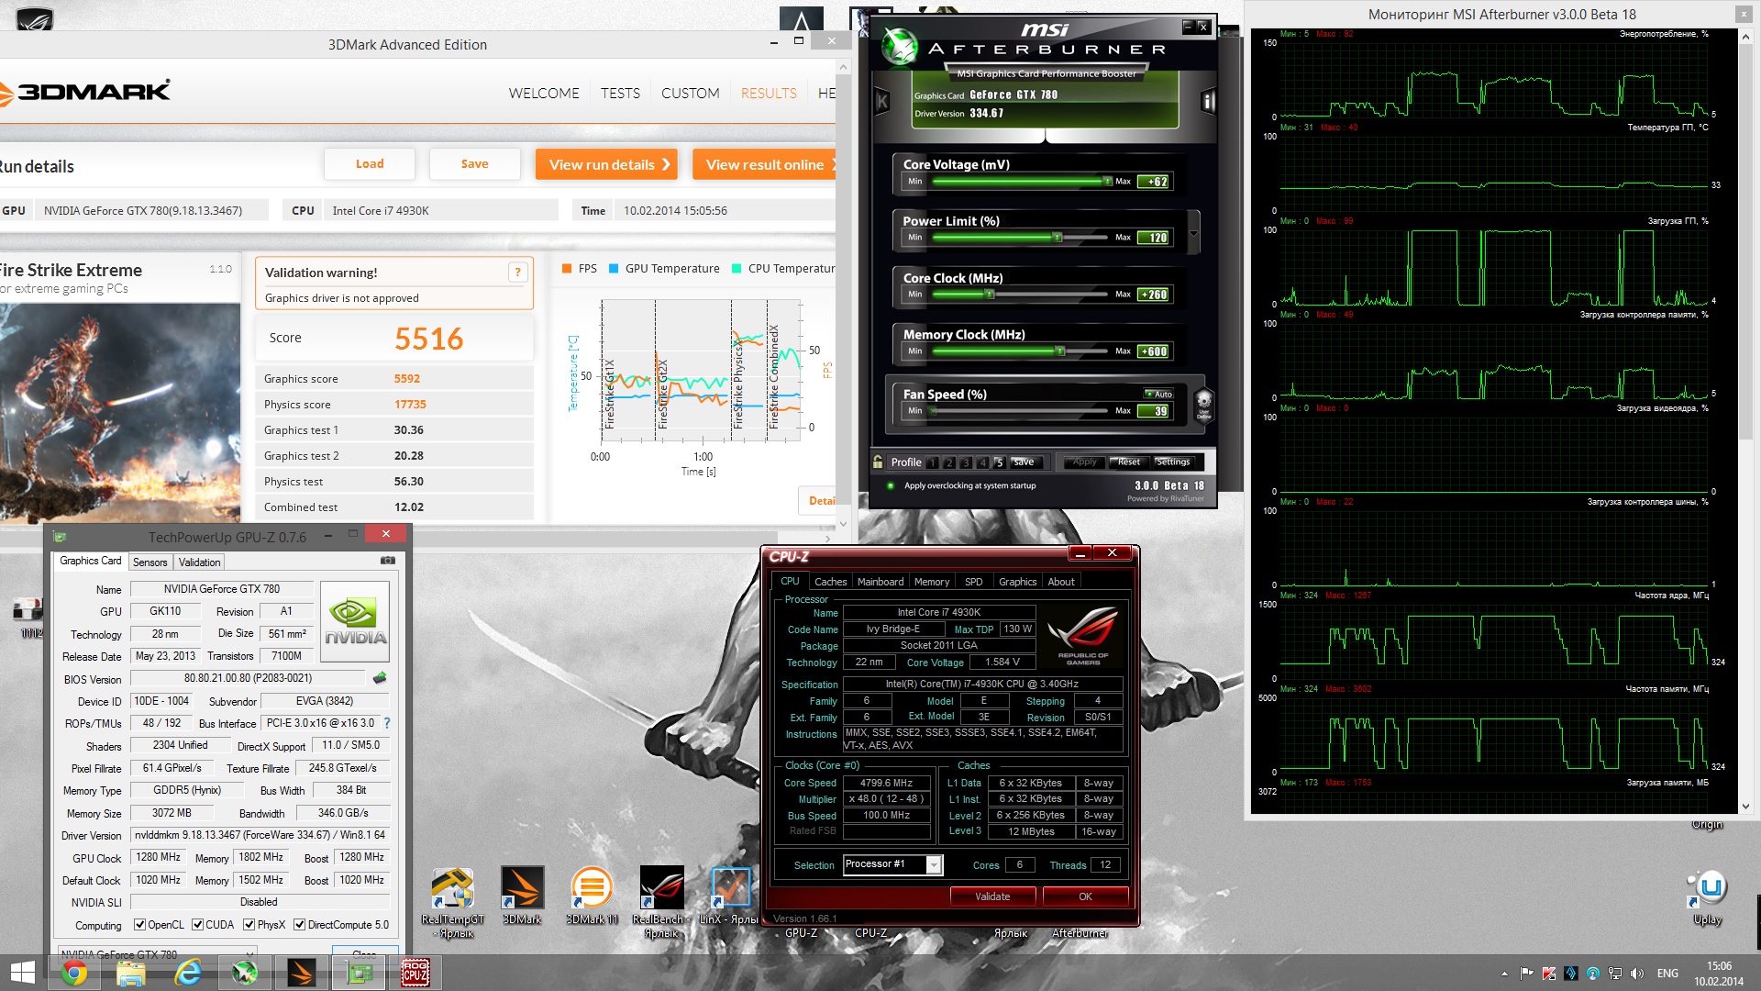Viewport: 1761px width, 991px height.
Task: Click the Power Limit value field 120
Action: tap(1154, 238)
